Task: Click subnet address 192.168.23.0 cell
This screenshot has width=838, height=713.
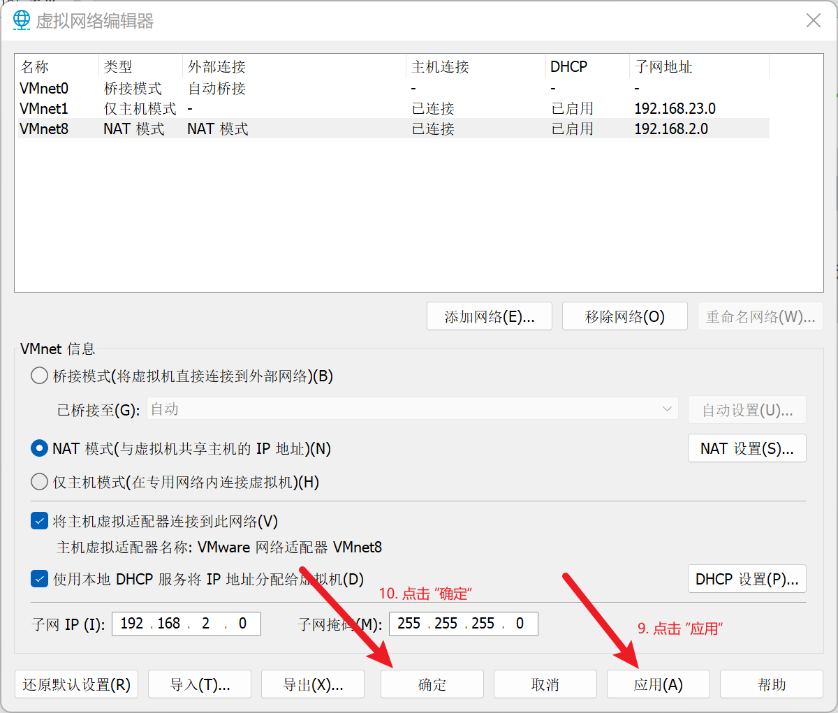Action: point(675,108)
